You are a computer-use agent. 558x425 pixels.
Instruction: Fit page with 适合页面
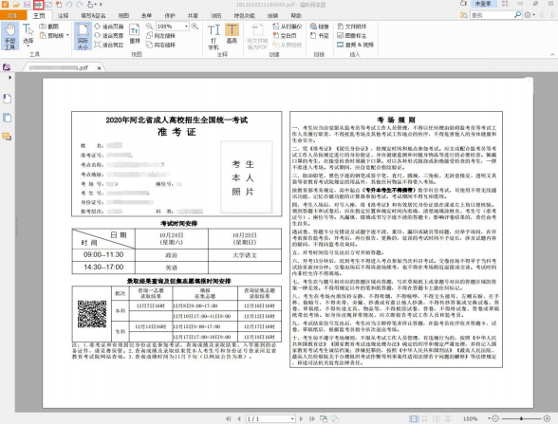click(x=109, y=27)
